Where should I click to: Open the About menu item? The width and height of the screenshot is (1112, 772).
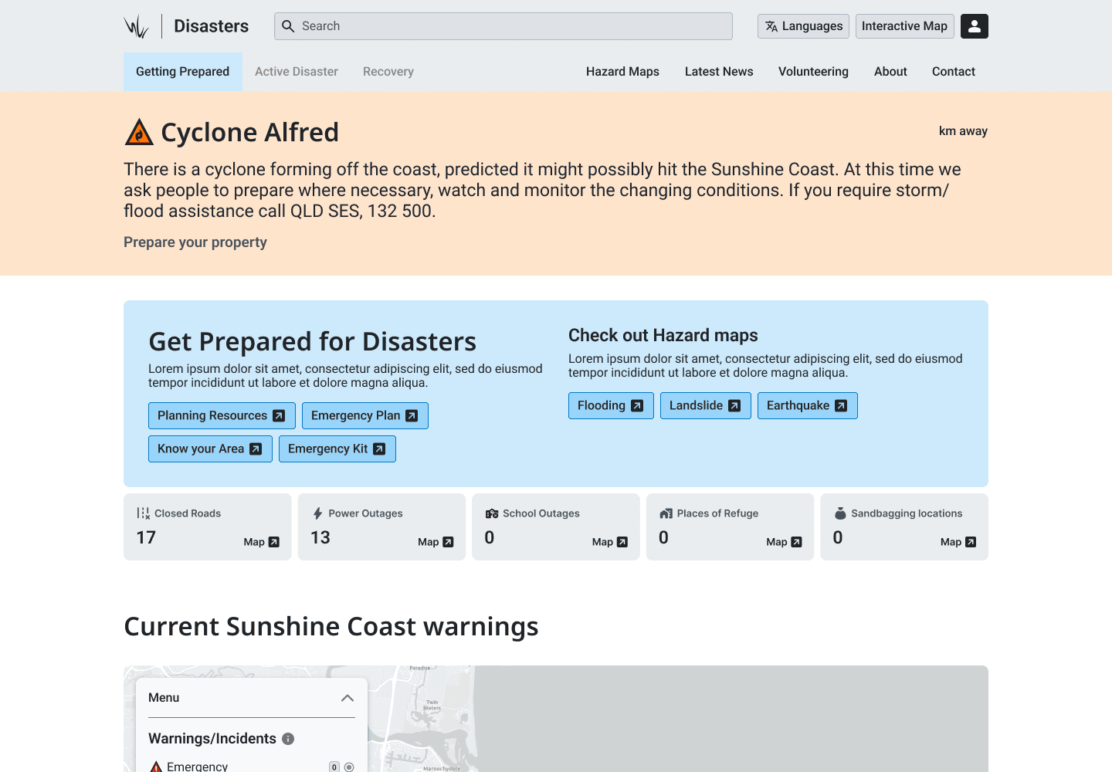click(x=890, y=72)
